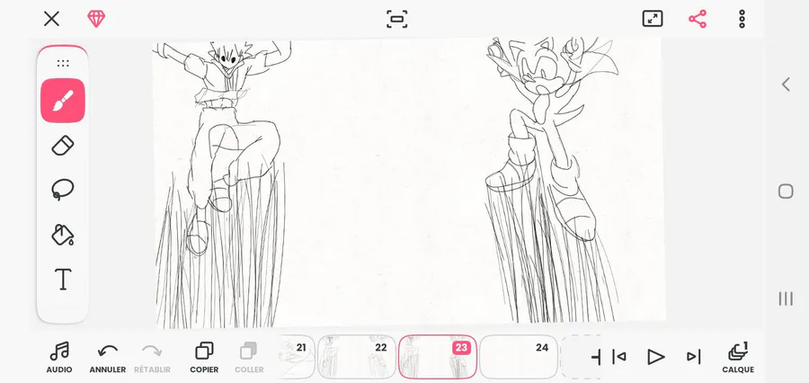Open the Android recent apps button
This screenshot has width=809, height=383.
tap(786, 298)
